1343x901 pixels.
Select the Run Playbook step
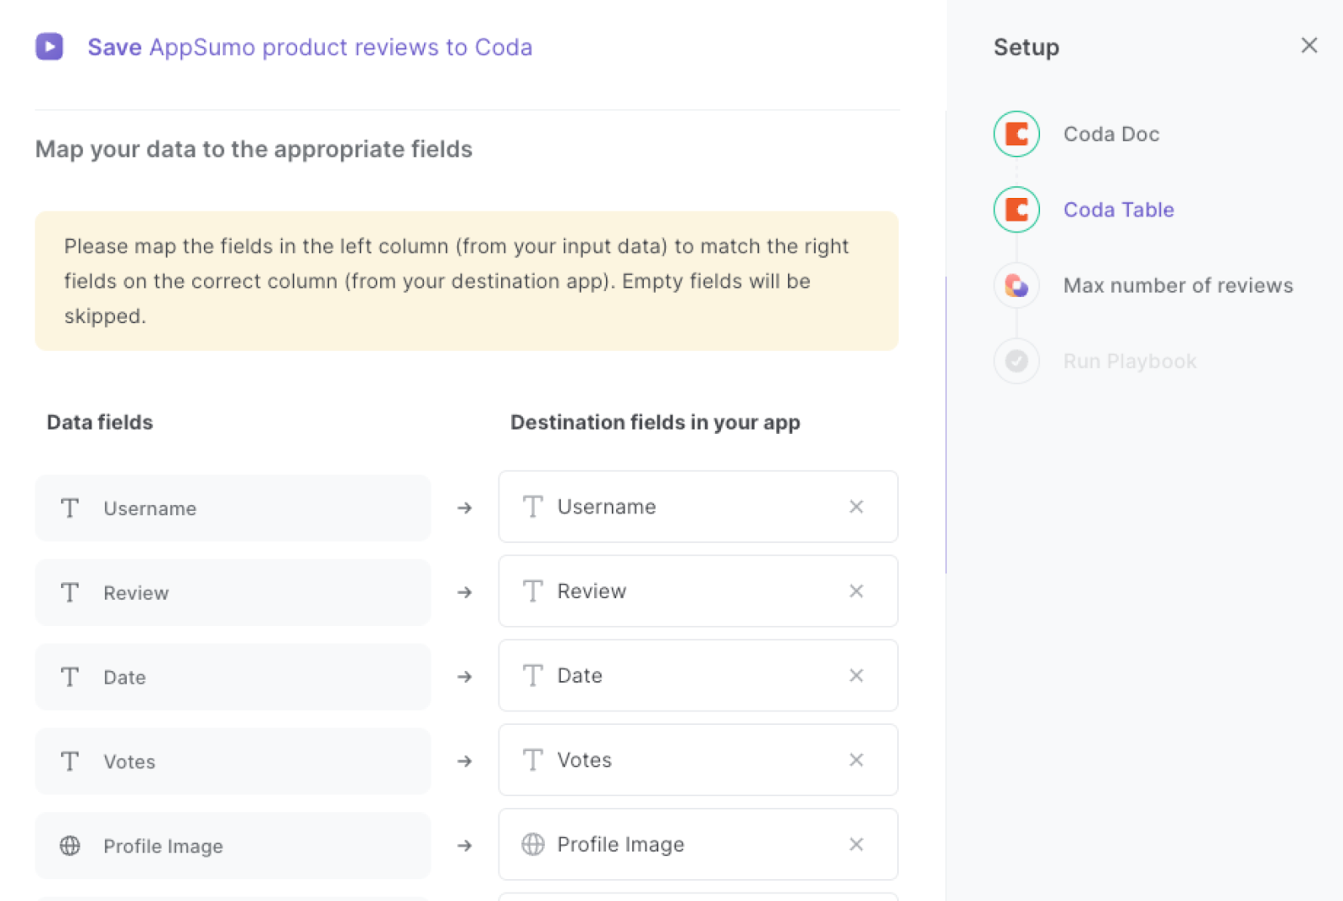[x=1130, y=362]
